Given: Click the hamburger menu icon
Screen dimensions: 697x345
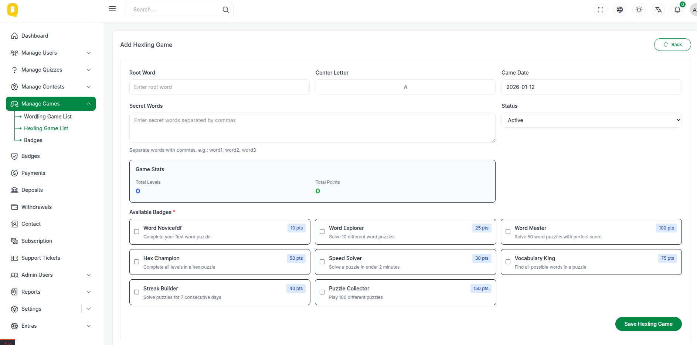Looking at the screenshot, I should pos(112,9).
